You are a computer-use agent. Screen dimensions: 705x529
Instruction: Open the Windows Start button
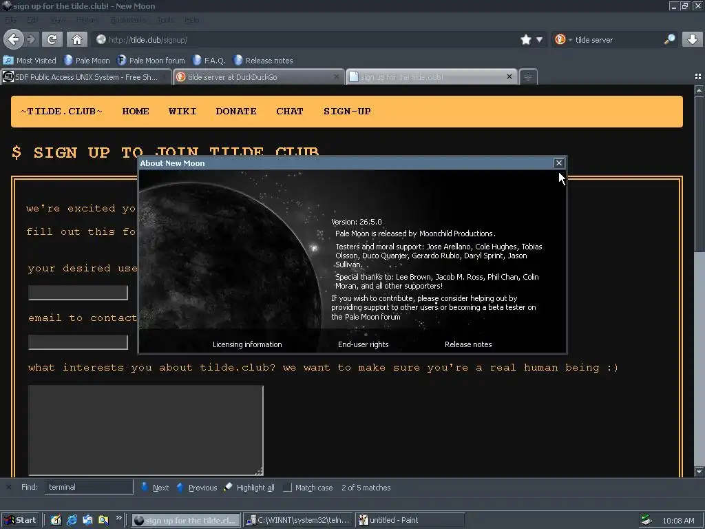tap(20, 520)
